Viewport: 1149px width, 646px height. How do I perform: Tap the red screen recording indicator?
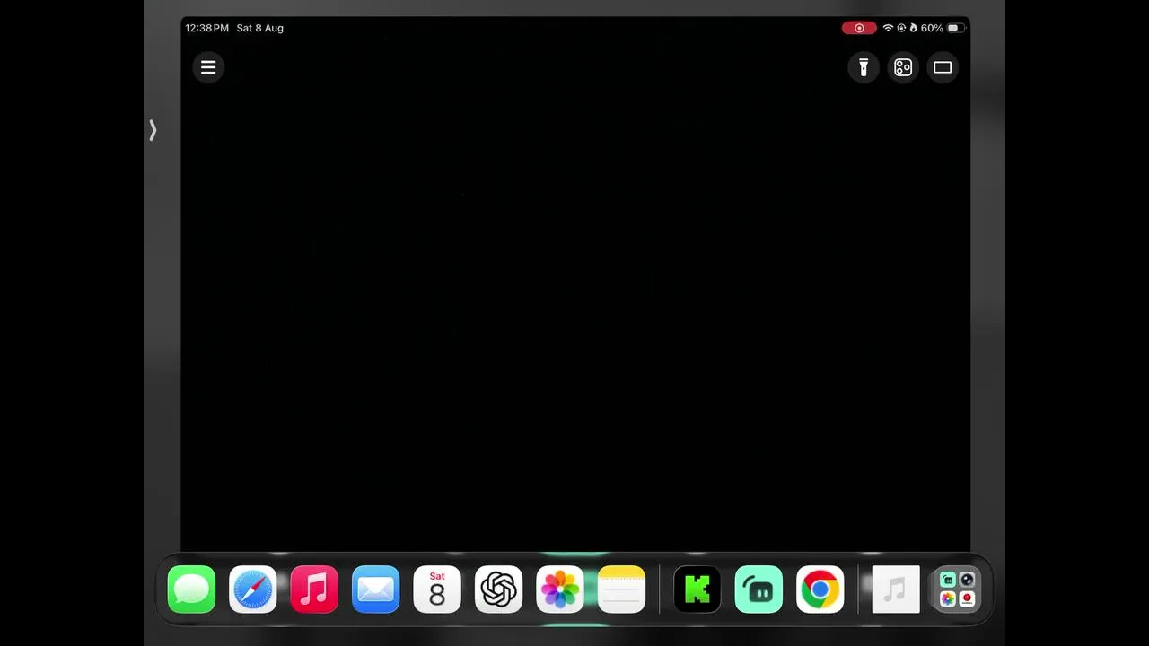(859, 28)
